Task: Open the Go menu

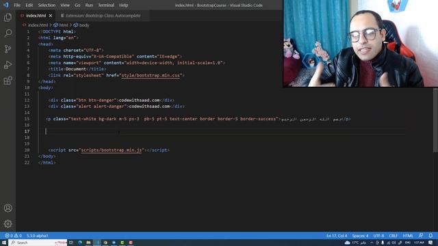Action: point(77,5)
